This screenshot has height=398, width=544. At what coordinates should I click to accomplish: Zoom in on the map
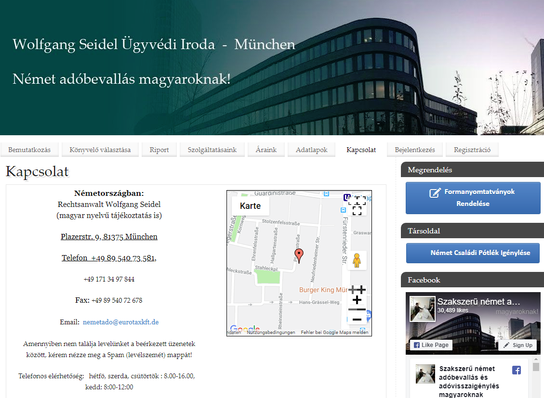pyautogui.click(x=357, y=299)
